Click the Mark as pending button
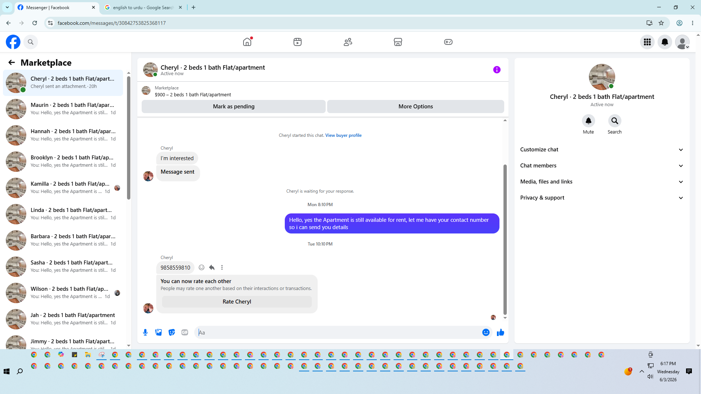The width and height of the screenshot is (701, 394). (234, 107)
